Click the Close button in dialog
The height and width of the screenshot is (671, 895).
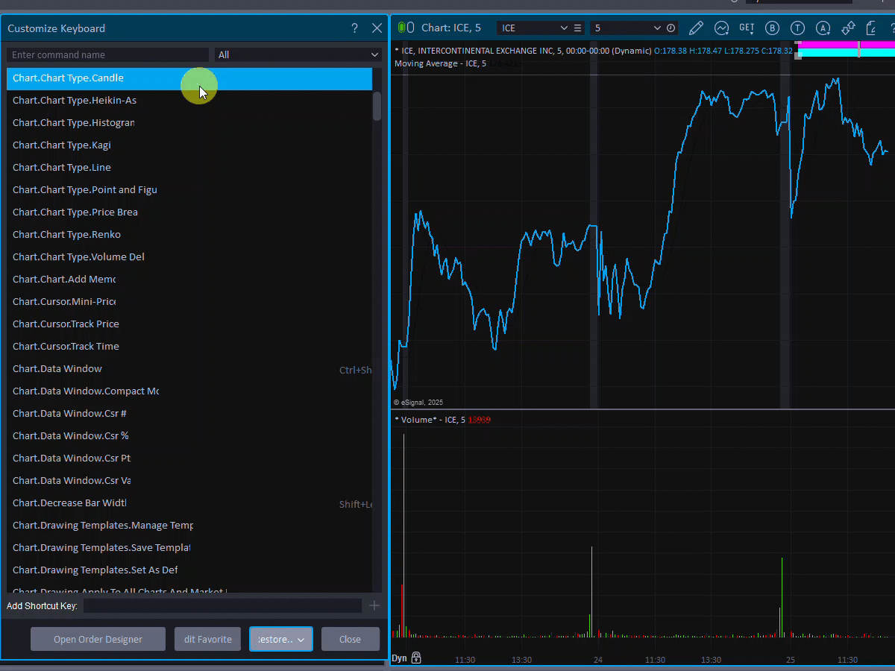pos(350,640)
